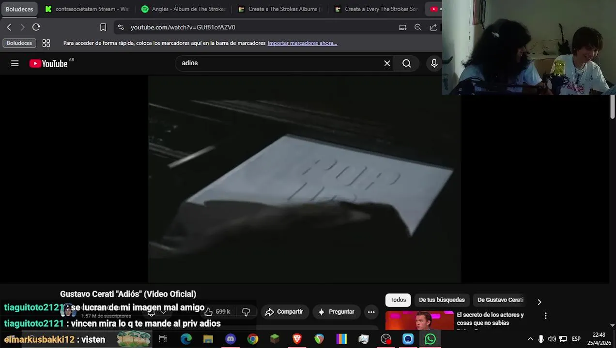Screen dimensions: 616x348
Task: Select the 'De tus búsquedas' chip
Action: pyautogui.click(x=442, y=300)
